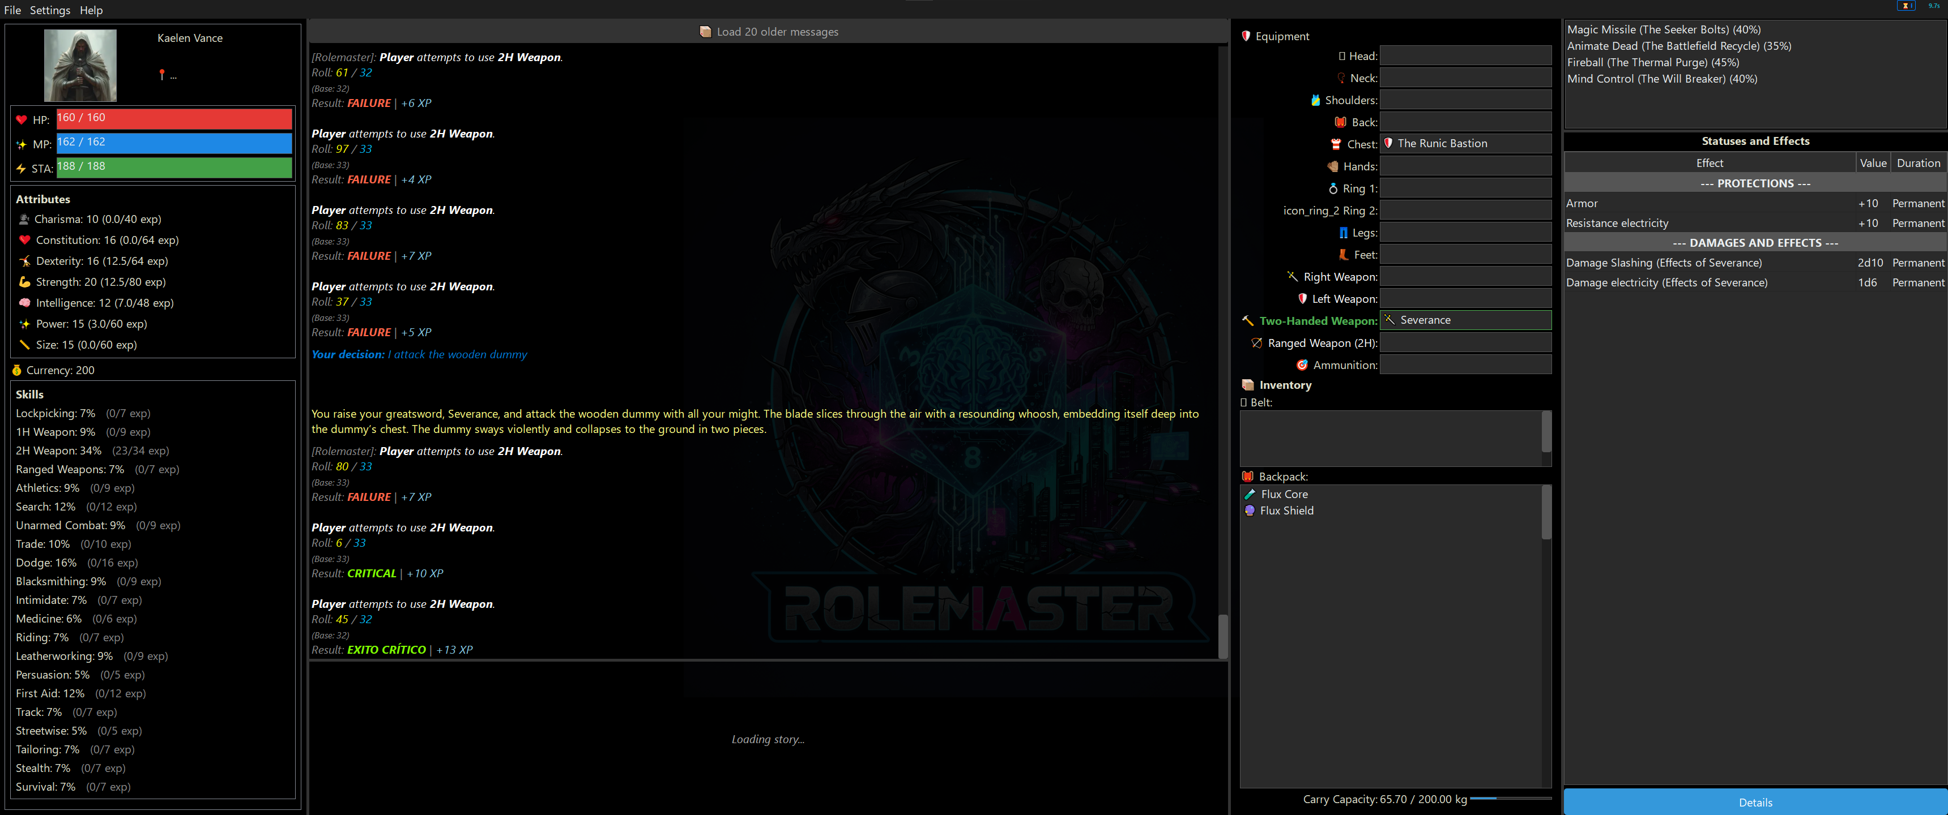Click the message log vertical scrollbar
Viewport: 1948px width, 815px height.
coord(1223,636)
